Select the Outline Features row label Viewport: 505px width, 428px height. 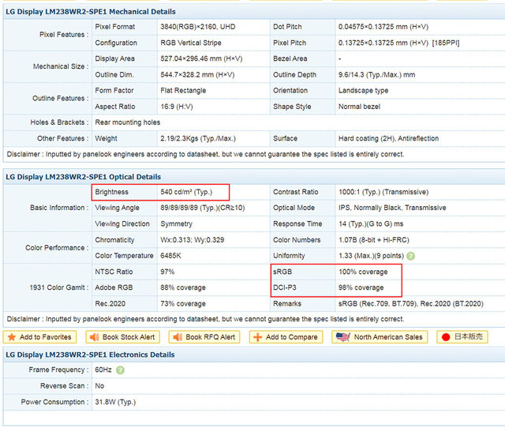click(x=61, y=99)
